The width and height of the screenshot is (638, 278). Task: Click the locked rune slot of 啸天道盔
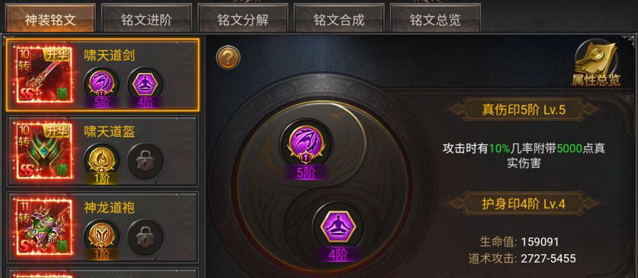click(145, 161)
